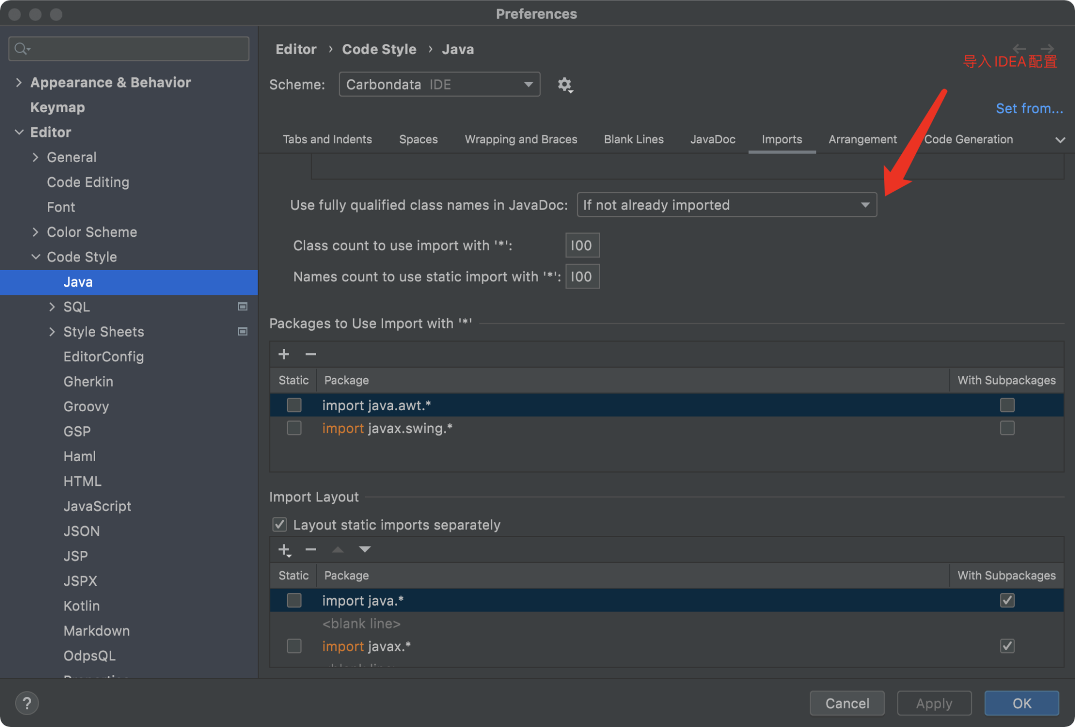This screenshot has width=1075, height=727.
Task: Open the Code Generation tab
Action: (969, 139)
